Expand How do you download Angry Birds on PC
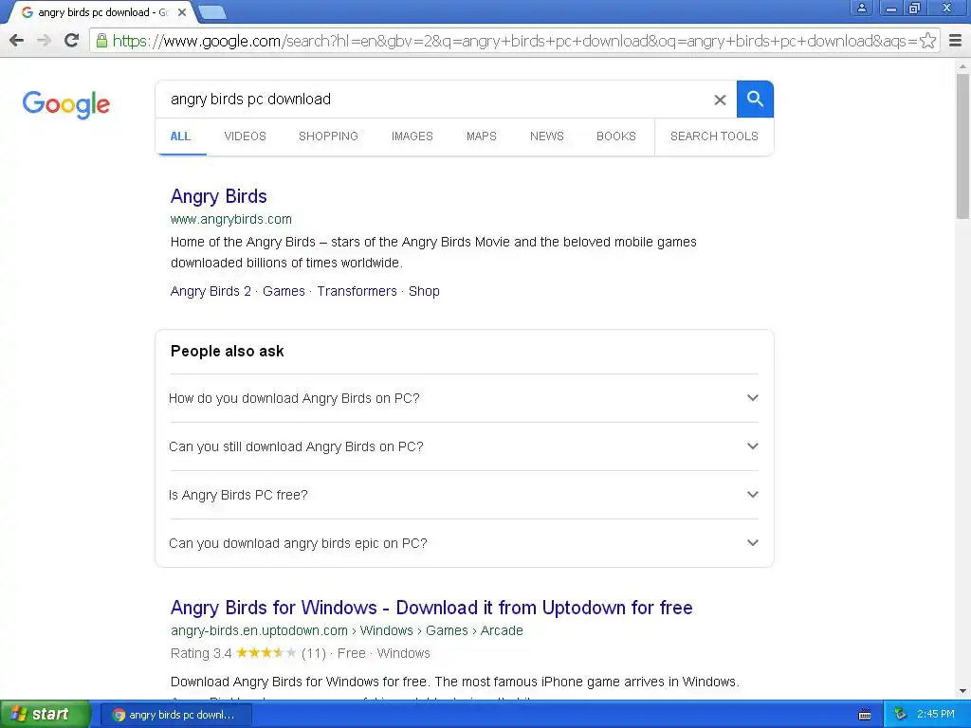This screenshot has width=971, height=728. [x=464, y=398]
